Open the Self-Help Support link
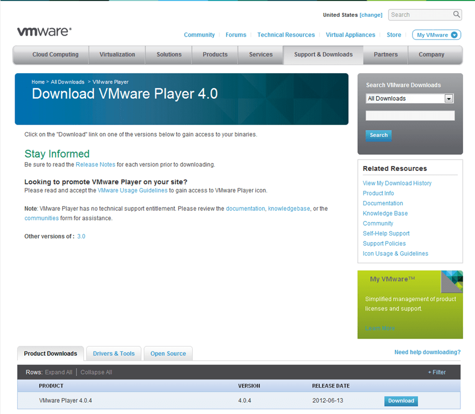This screenshot has width=475, height=414. pyautogui.click(x=386, y=233)
